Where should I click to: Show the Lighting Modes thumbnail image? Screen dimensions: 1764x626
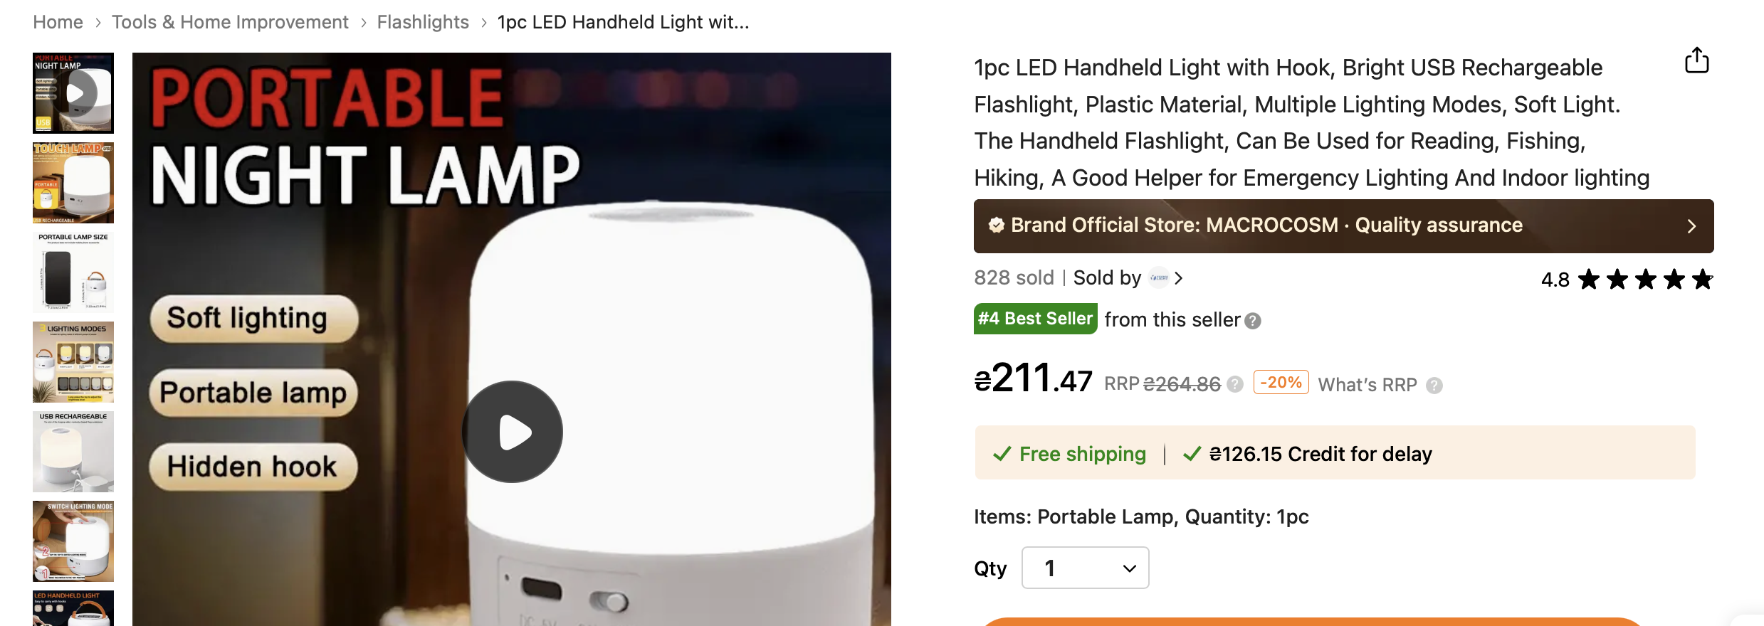click(73, 362)
